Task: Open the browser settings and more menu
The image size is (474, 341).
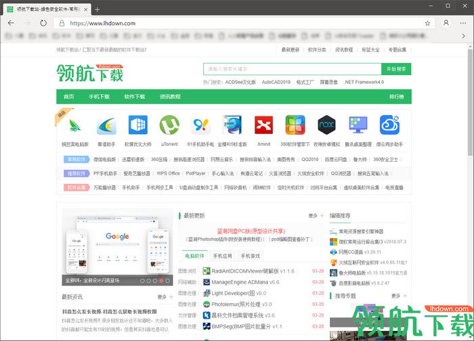Action: pos(463,23)
